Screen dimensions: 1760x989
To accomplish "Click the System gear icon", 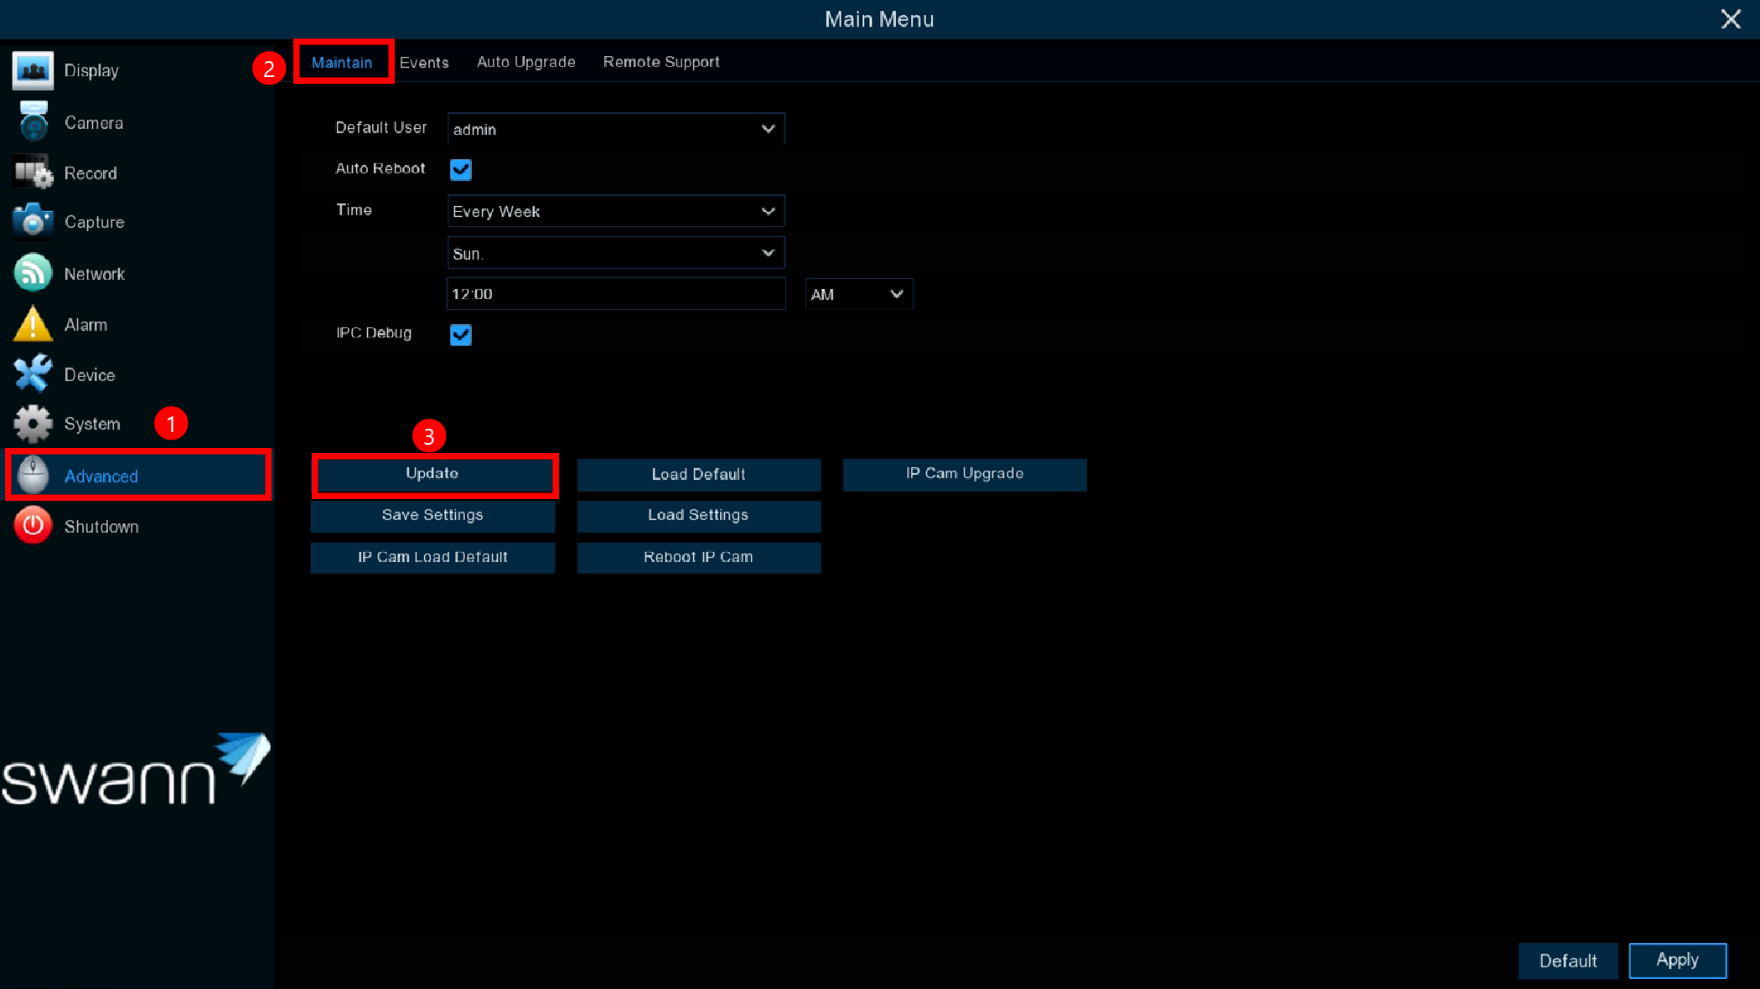I will [x=33, y=424].
